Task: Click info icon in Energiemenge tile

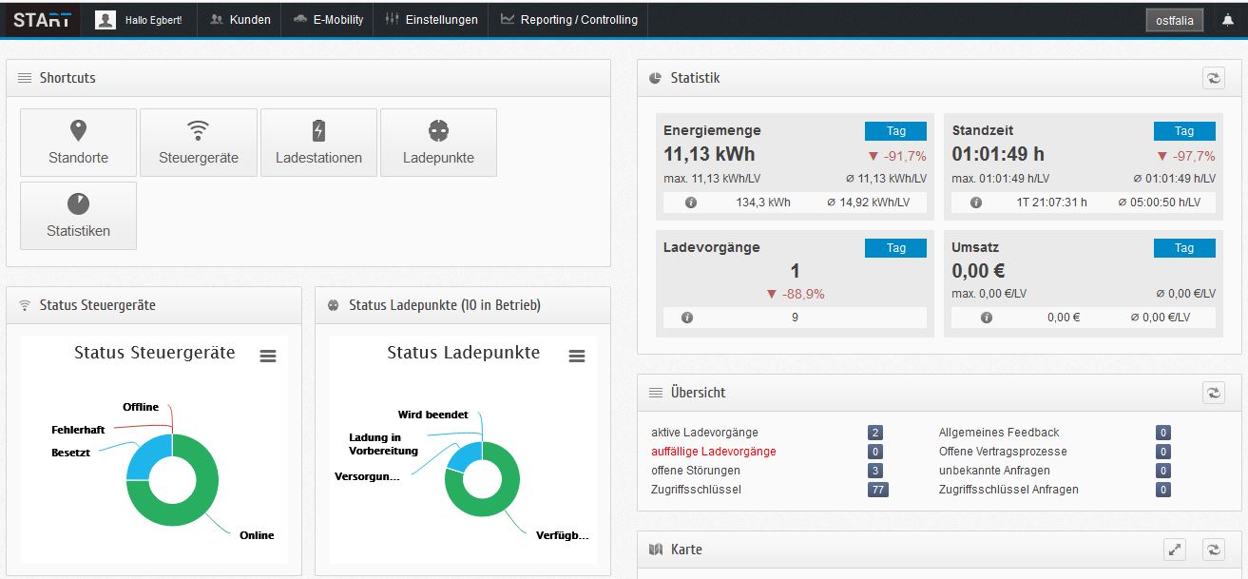Action: [x=691, y=203]
